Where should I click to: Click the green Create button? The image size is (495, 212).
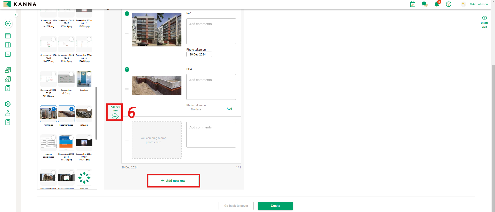pos(275,206)
